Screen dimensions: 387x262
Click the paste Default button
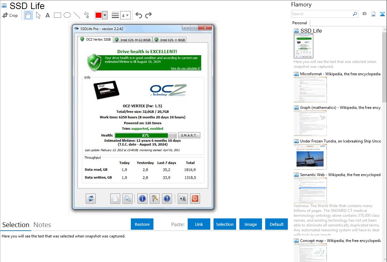coord(277,224)
